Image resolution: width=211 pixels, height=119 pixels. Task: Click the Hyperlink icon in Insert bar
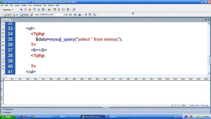pos(21,10)
